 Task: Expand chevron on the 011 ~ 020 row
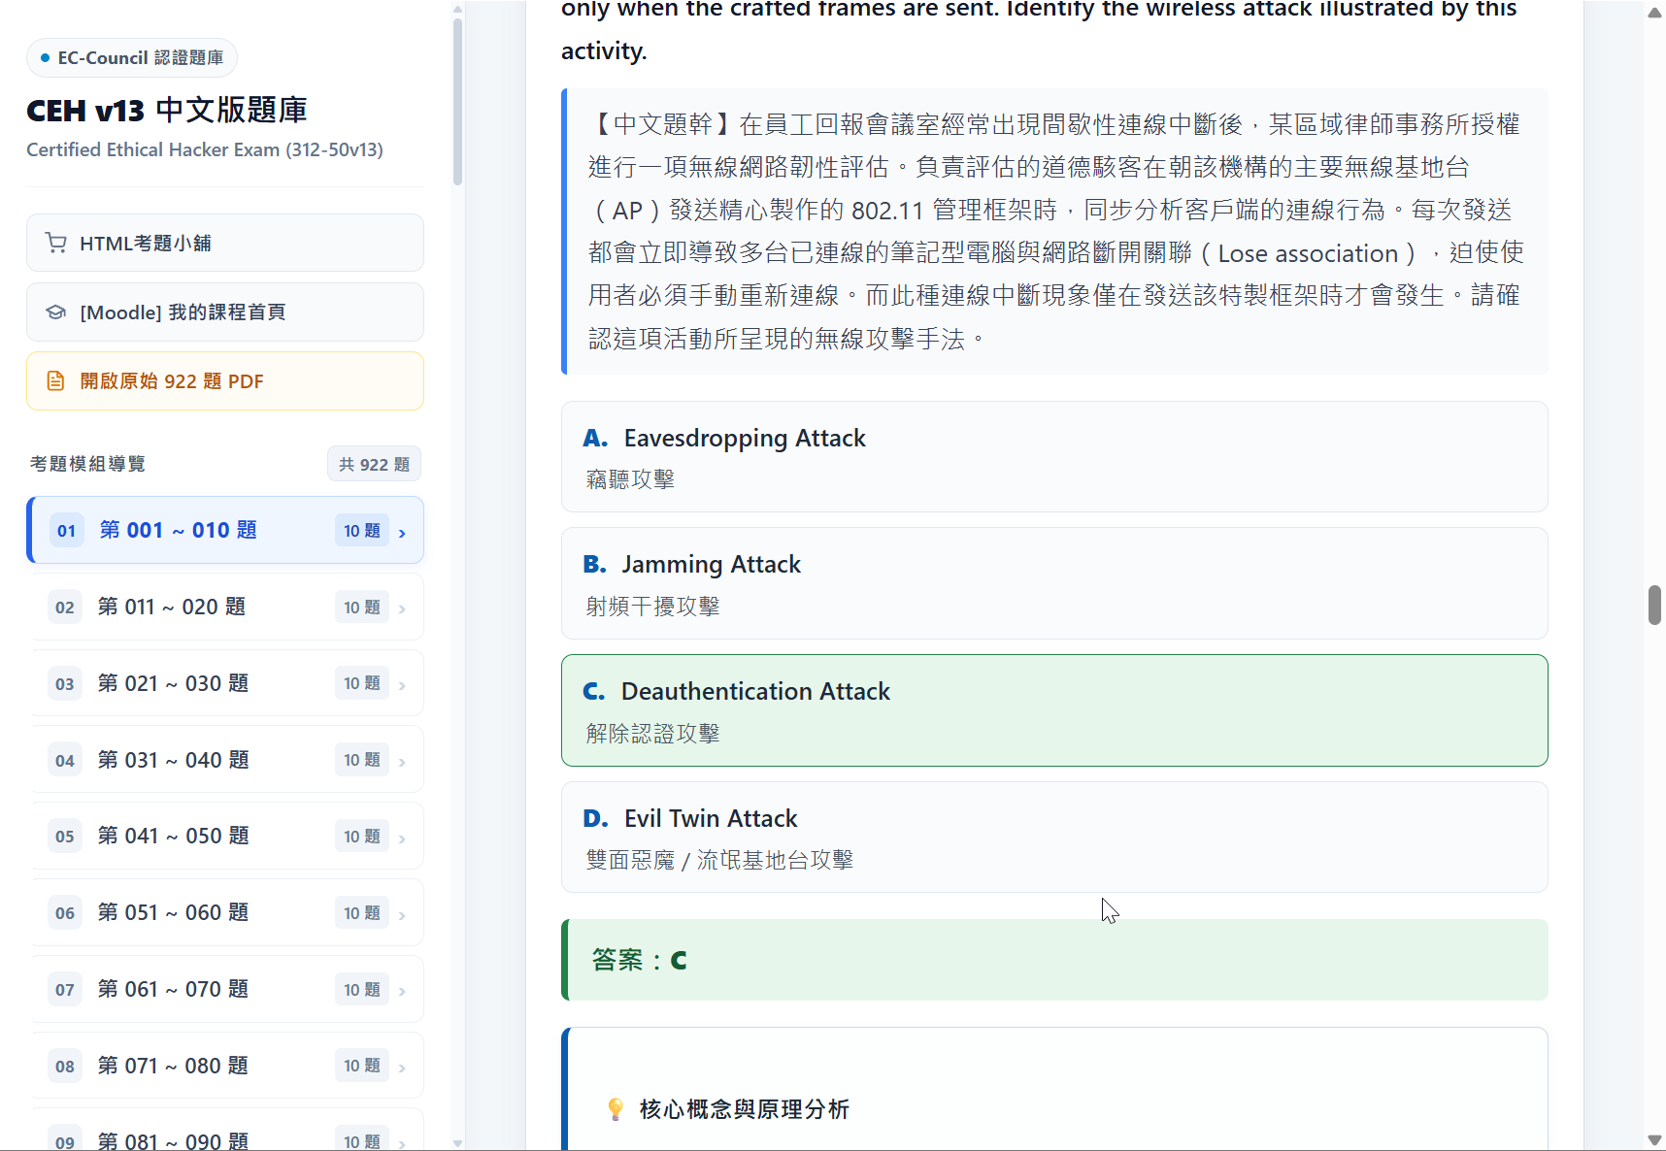point(402,609)
